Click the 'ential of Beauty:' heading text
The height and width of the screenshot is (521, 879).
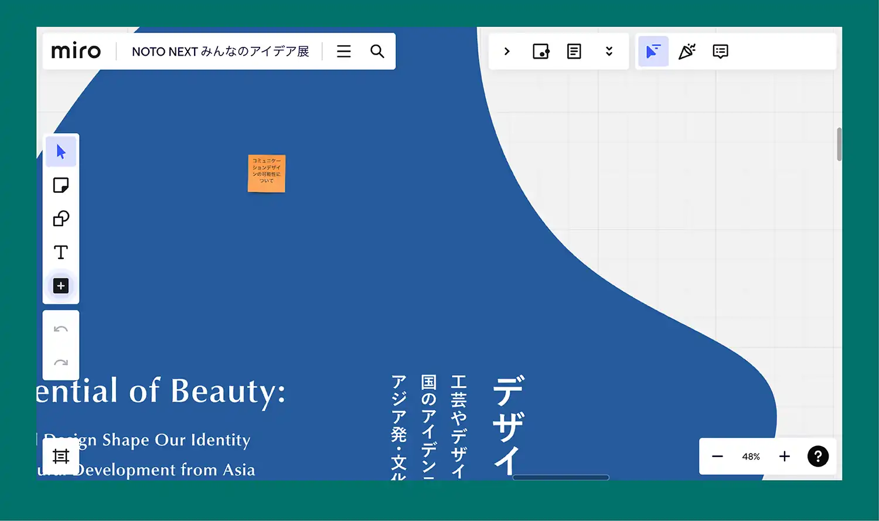161,391
